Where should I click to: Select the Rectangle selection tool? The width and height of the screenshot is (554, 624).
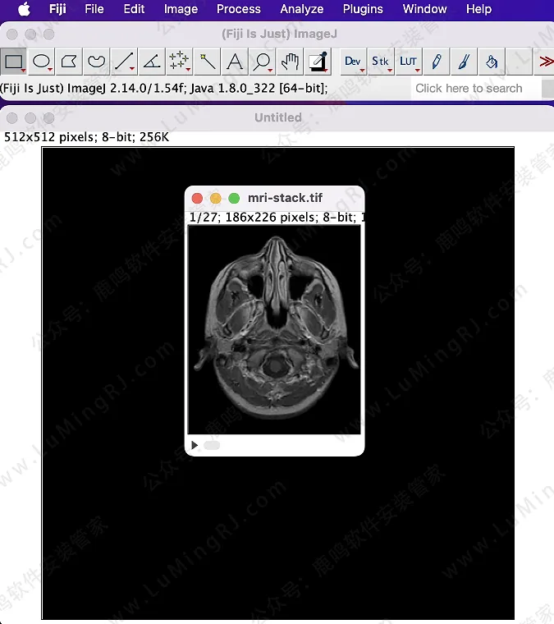click(x=14, y=62)
